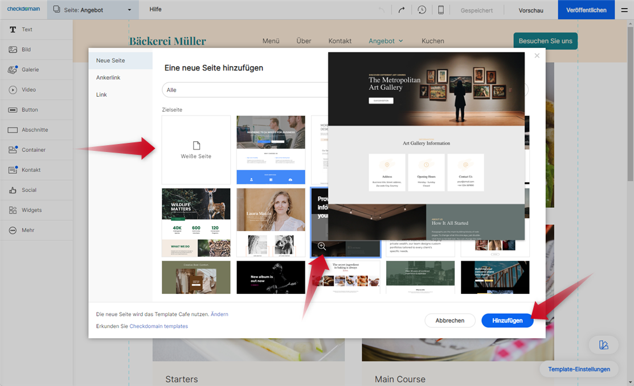
Task: Select the Link tab in dialog
Action: (101, 95)
